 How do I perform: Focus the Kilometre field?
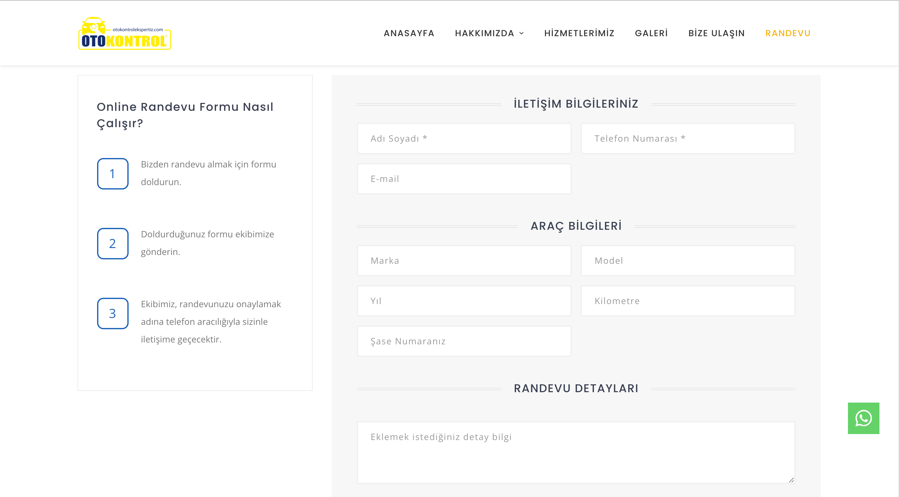[687, 301]
